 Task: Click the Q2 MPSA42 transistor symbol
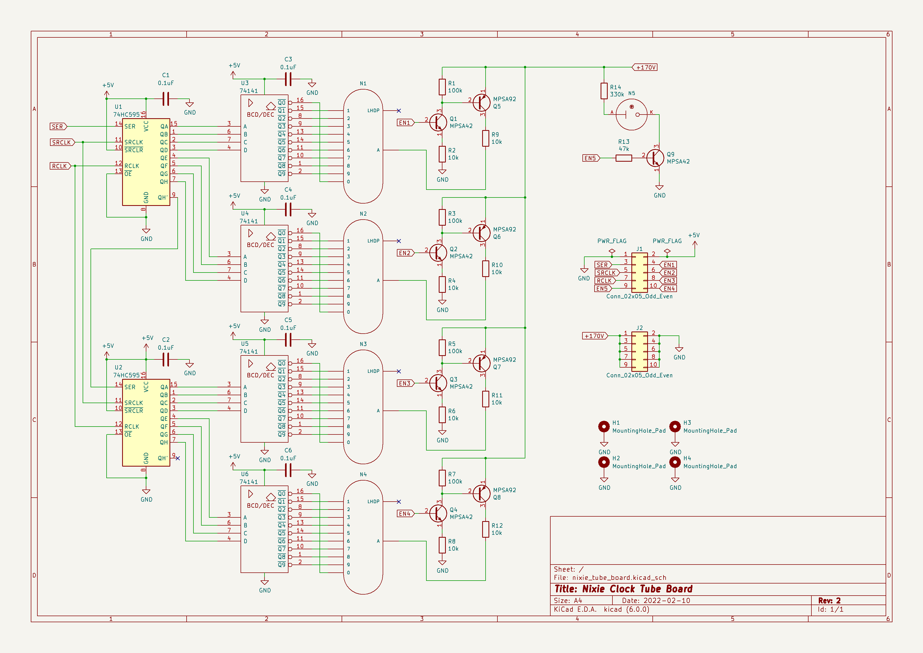[x=438, y=253]
